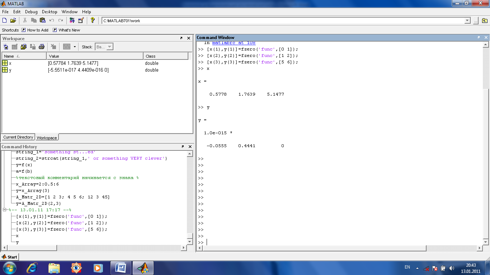This screenshot has width=490, height=275.
Task: Delete the selected Workspace variable
Action: [x=53, y=47]
